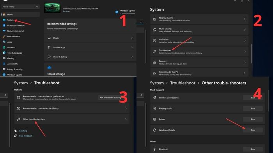Expand the Other trouble-shooters chevron
Image resolution: width=273 pixels, height=153 pixels.
[126, 119]
